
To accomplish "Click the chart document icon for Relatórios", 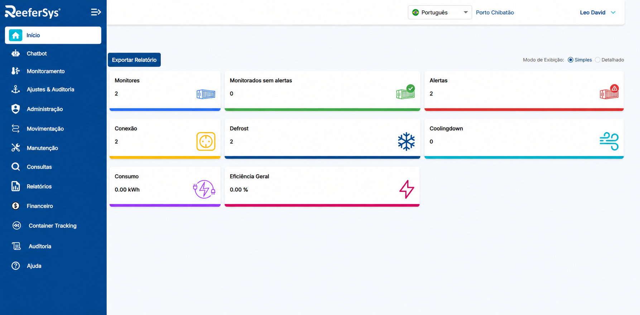I will tap(15, 186).
